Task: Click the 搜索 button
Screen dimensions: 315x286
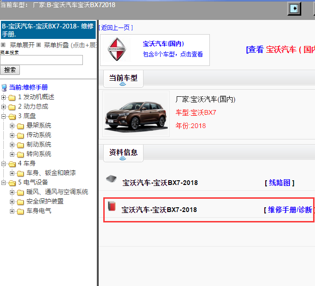Action: pyautogui.click(x=10, y=70)
